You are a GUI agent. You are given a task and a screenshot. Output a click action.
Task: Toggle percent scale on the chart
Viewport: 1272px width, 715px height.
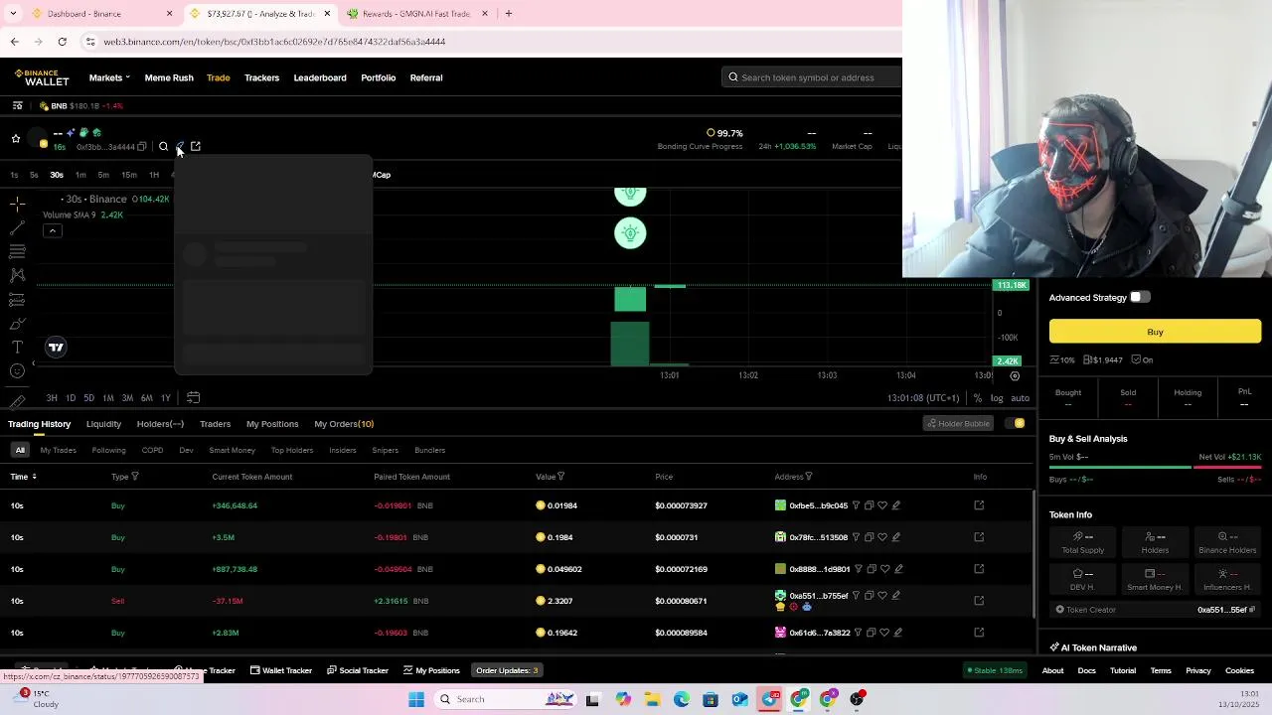pos(978,398)
